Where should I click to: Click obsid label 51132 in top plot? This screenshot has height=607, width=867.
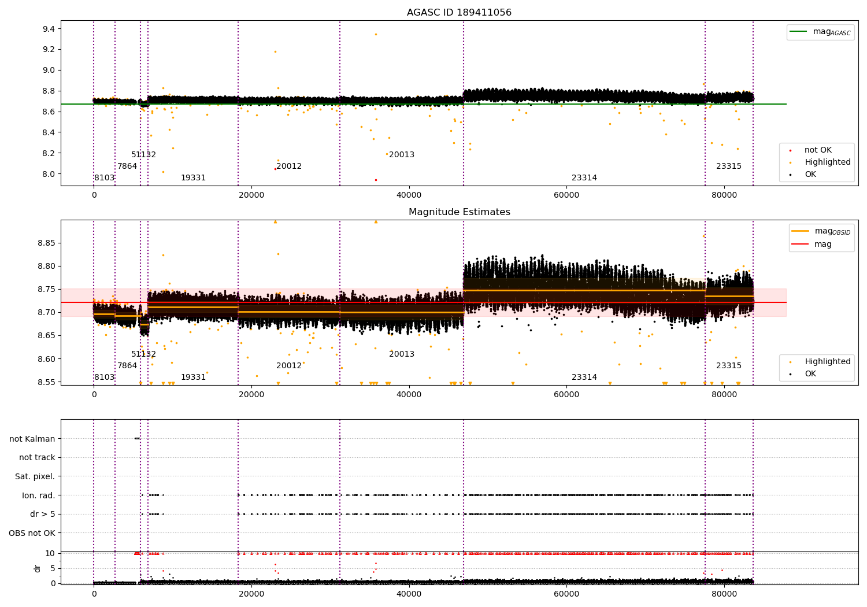coord(143,155)
